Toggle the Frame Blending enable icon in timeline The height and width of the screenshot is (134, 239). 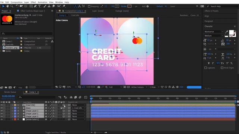[x=75, y=97]
